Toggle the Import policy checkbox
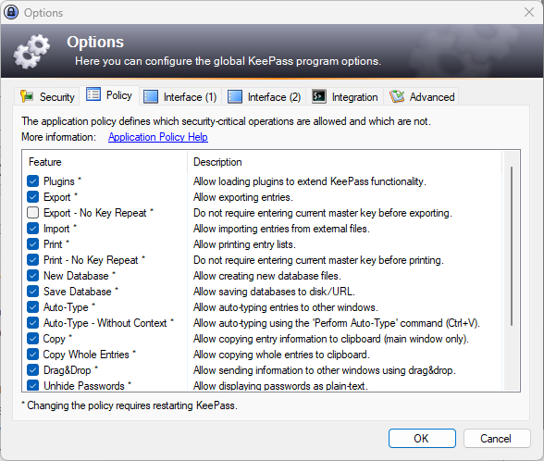 (32, 229)
